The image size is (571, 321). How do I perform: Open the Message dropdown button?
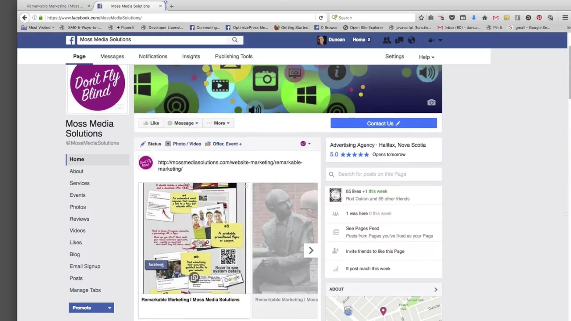click(183, 123)
